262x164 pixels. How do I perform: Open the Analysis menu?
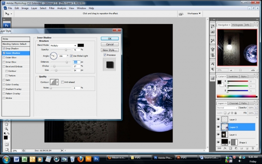pos(62,8)
